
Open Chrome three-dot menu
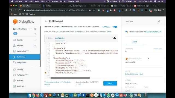(x=163, y=10)
